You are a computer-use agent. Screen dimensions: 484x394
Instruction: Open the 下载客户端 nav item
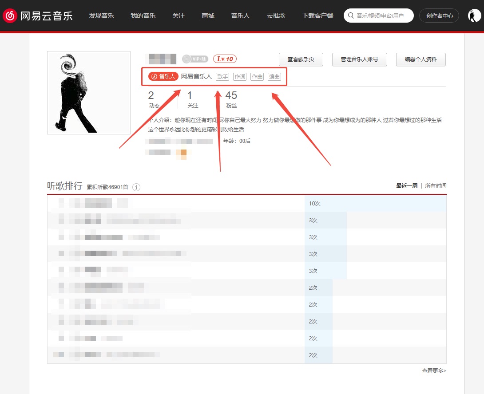(x=317, y=16)
